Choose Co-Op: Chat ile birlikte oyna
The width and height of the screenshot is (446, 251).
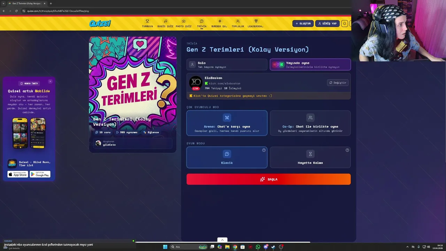[310, 123]
